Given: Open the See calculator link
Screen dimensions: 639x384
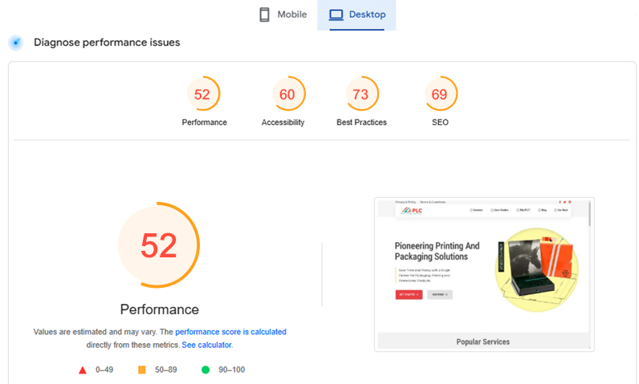Looking at the screenshot, I should coord(206,345).
